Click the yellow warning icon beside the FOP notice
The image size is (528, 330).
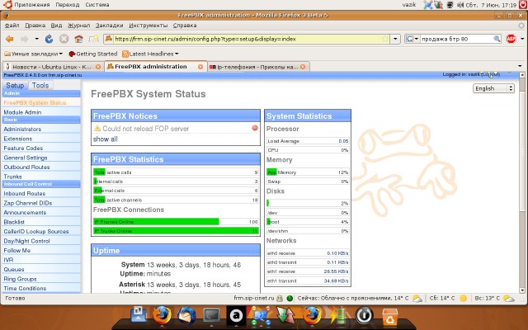pos(97,129)
